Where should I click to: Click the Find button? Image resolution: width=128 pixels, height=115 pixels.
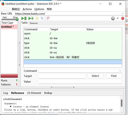tap(114, 76)
